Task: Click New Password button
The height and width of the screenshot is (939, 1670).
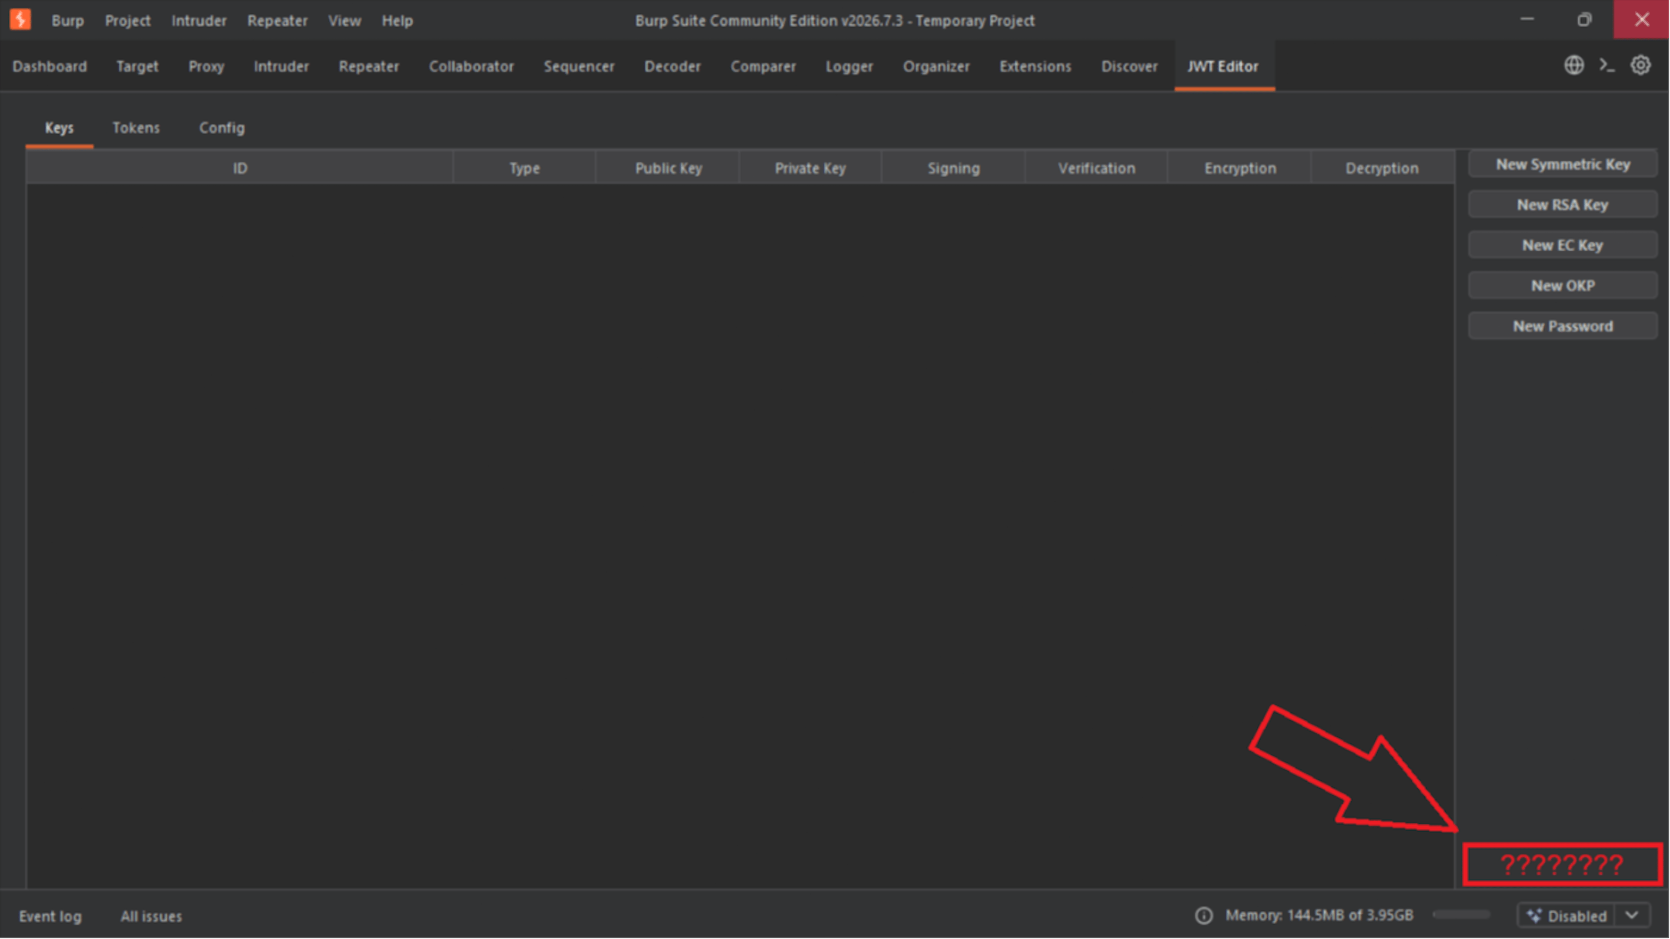Action: point(1563,326)
